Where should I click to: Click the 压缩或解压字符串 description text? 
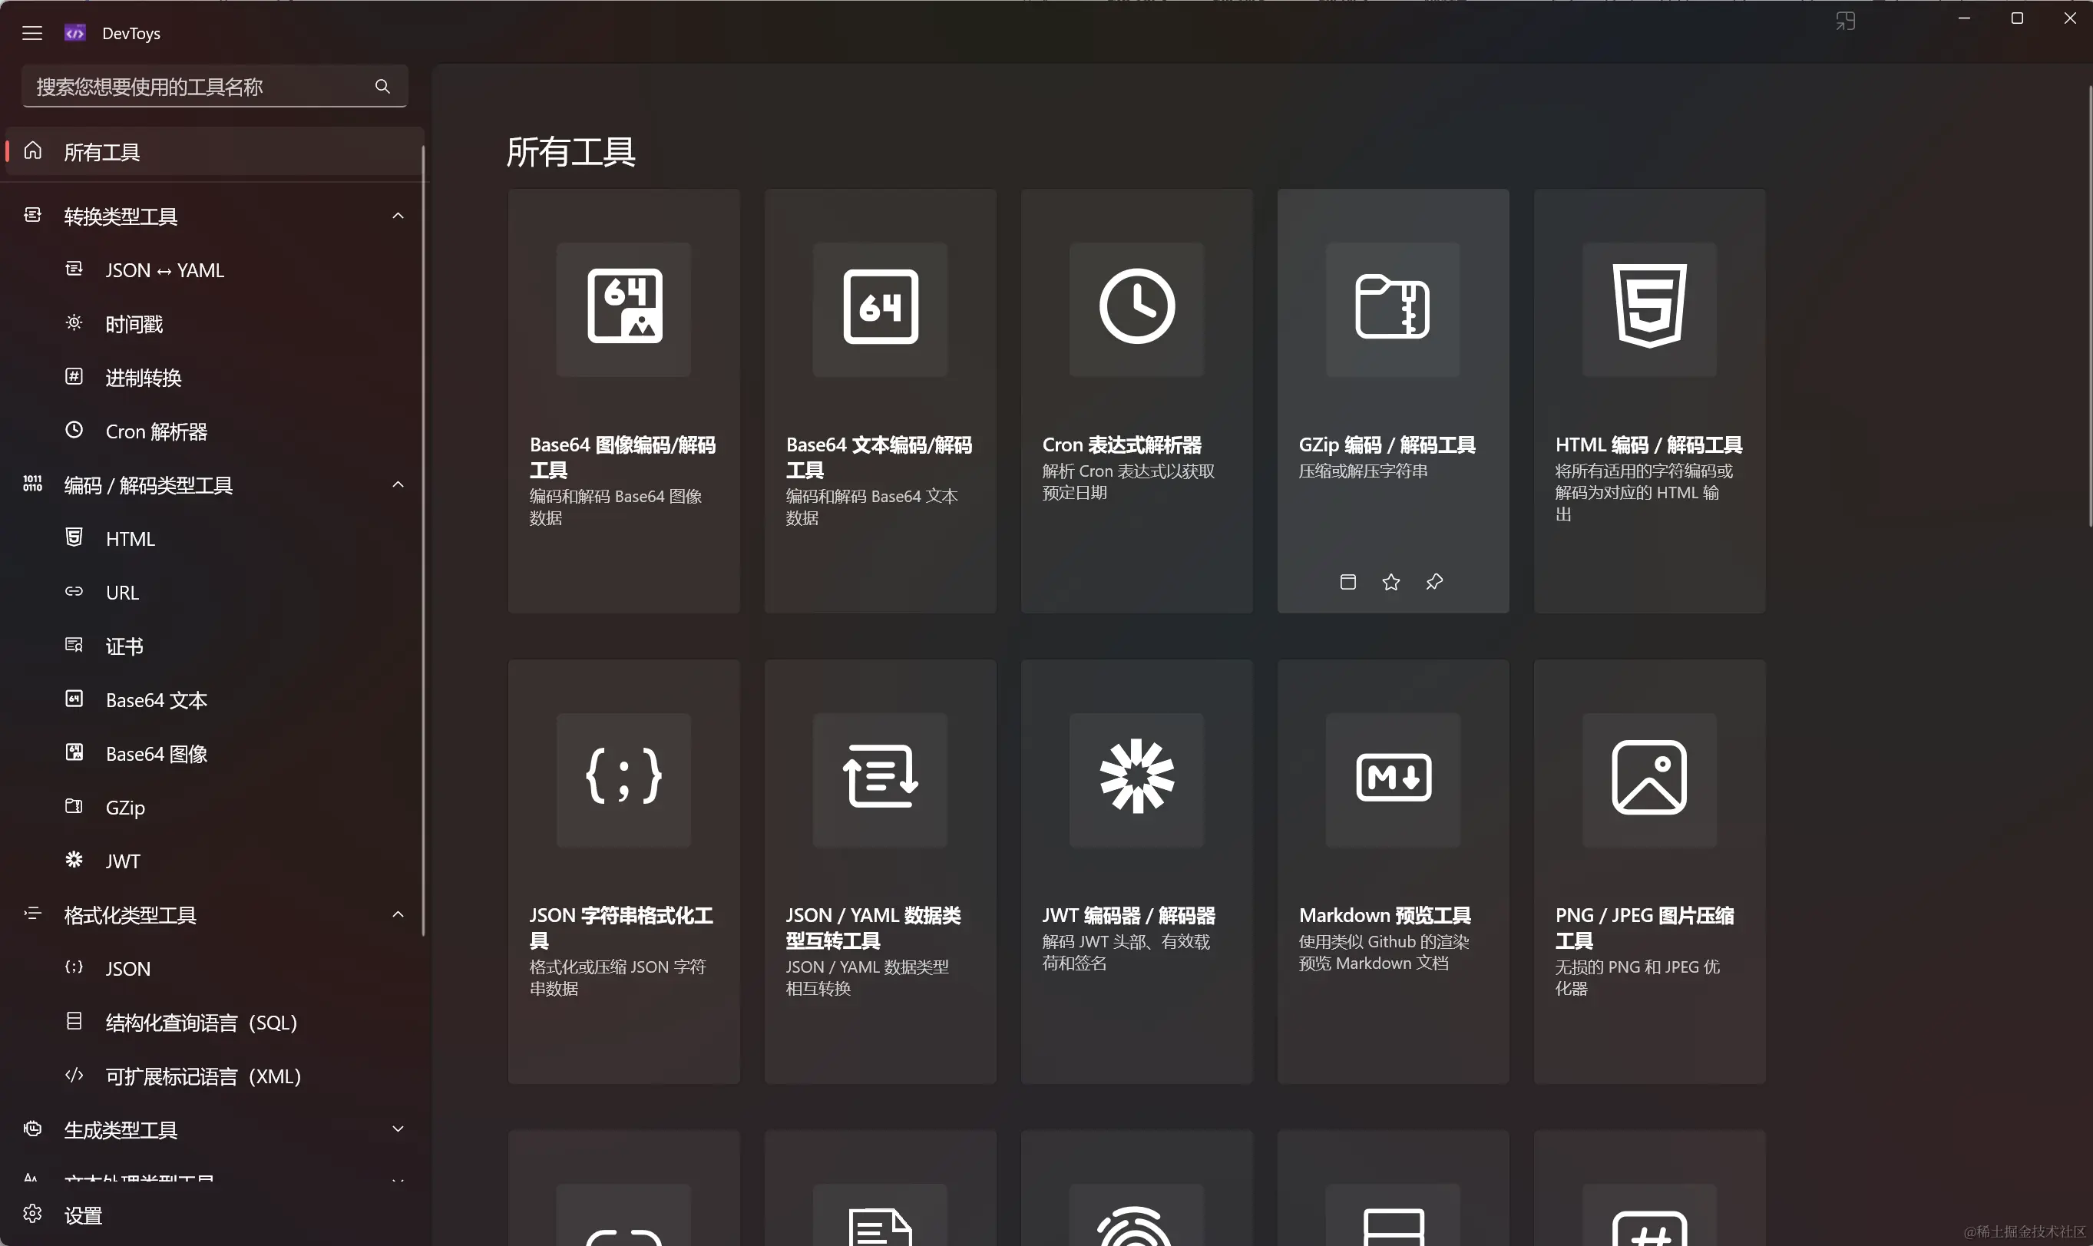[x=1364, y=471]
